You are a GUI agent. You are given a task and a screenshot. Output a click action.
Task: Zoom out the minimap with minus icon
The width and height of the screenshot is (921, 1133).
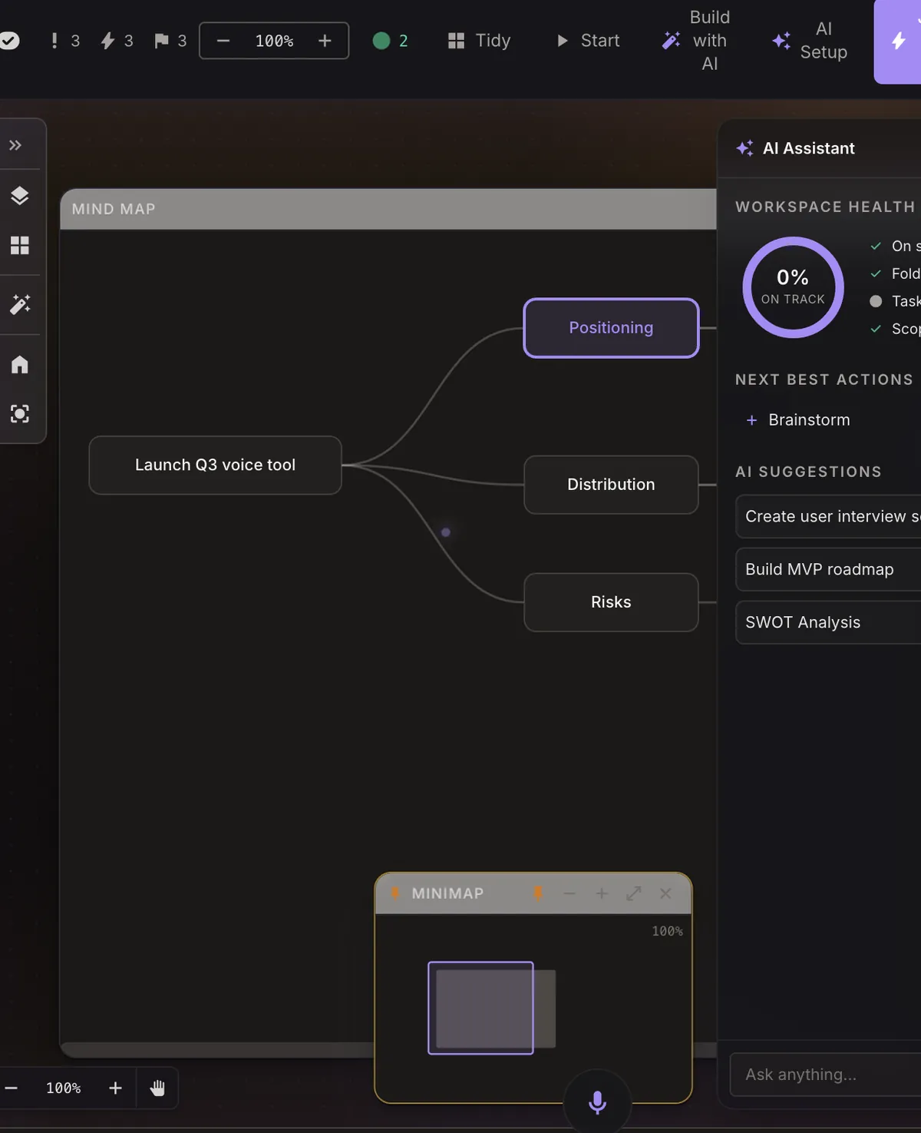569,893
